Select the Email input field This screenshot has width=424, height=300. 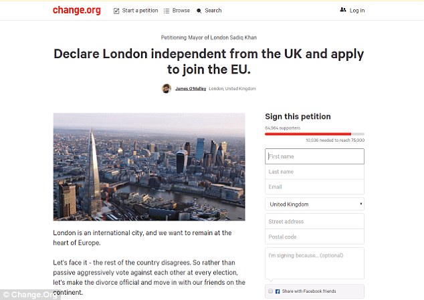click(314, 187)
